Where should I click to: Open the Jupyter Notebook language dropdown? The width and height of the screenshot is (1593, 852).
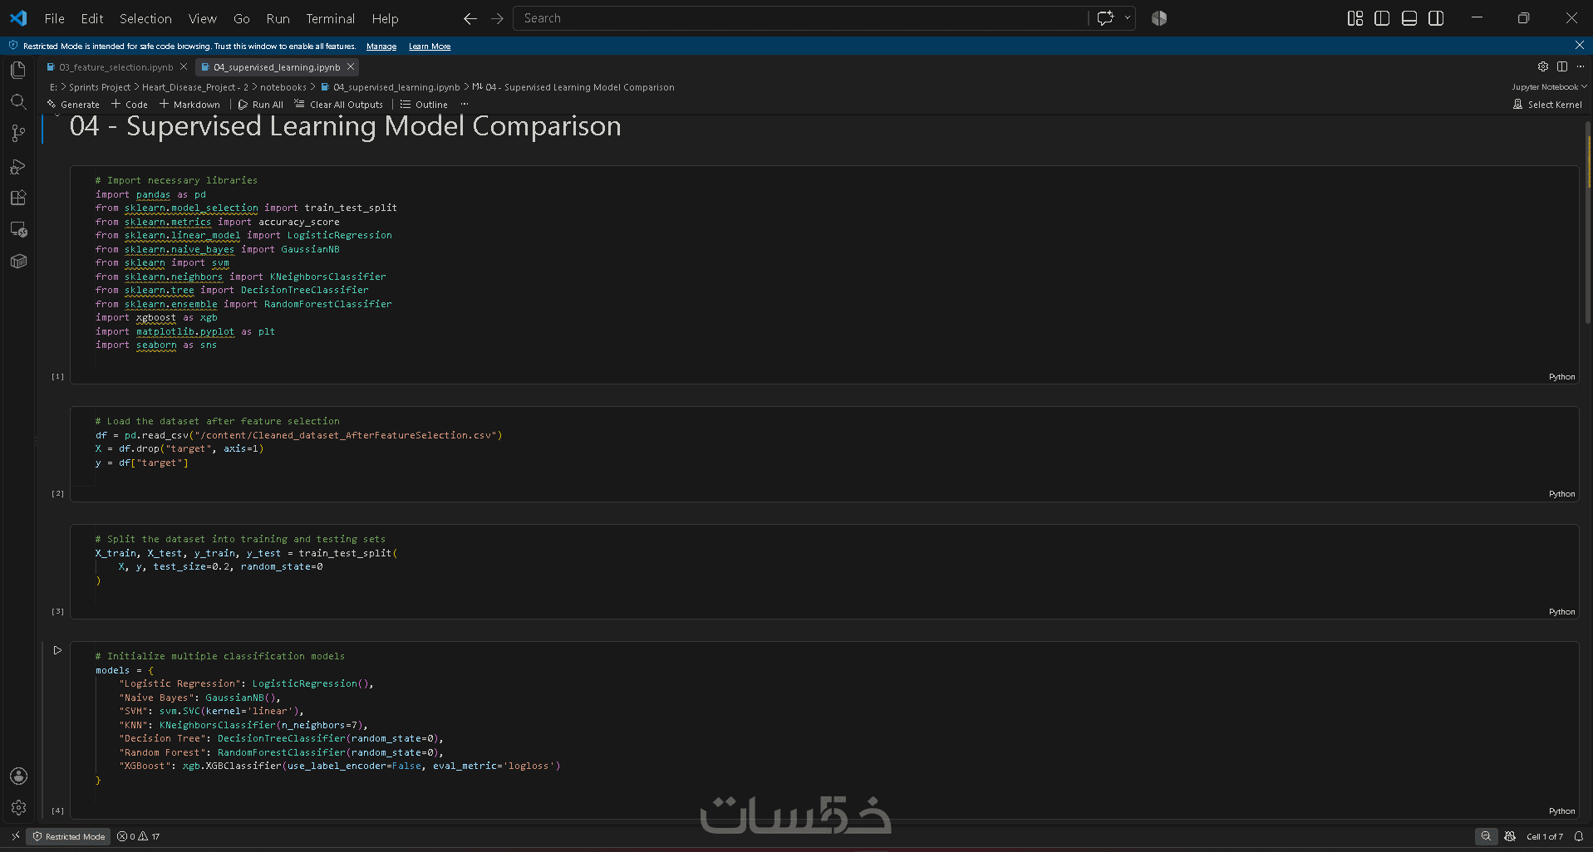pos(1549,86)
